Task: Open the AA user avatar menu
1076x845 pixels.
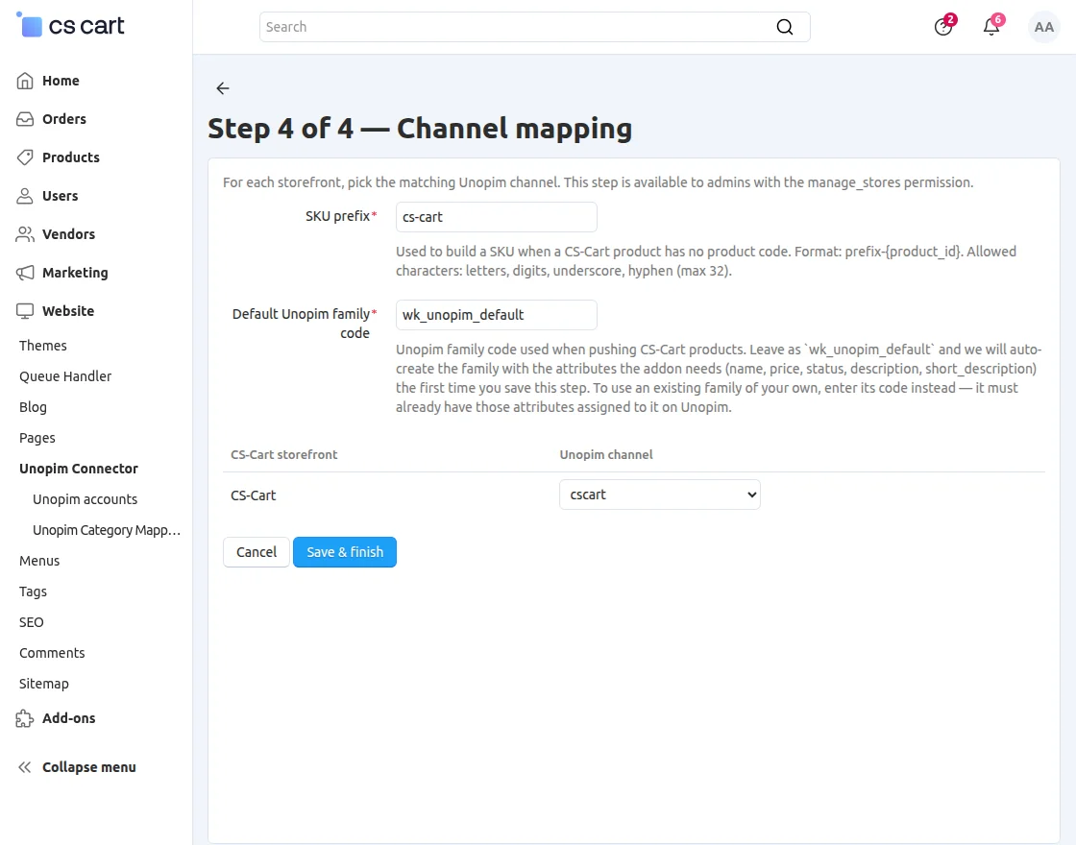Action: pos(1043,27)
